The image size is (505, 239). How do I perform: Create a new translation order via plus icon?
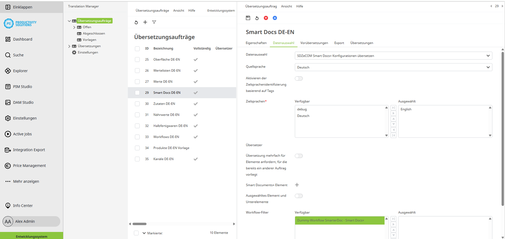(145, 22)
